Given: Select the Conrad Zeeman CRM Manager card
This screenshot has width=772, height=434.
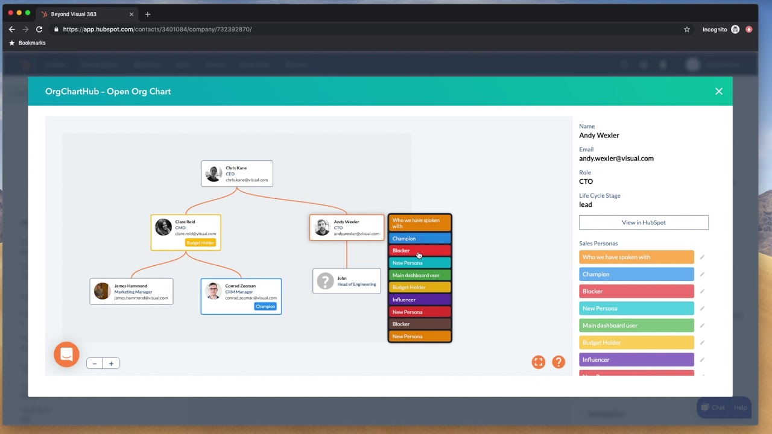Looking at the screenshot, I should (x=241, y=296).
